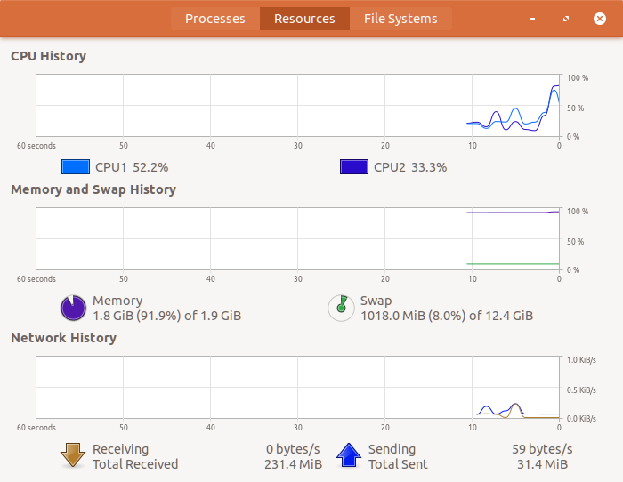Click the brown Receiving down-arrow icon
The height and width of the screenshot is (482, 623).
tap(72, 455)
